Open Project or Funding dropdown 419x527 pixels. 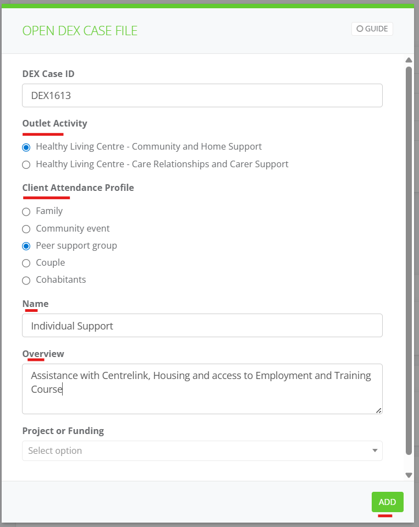202,451
